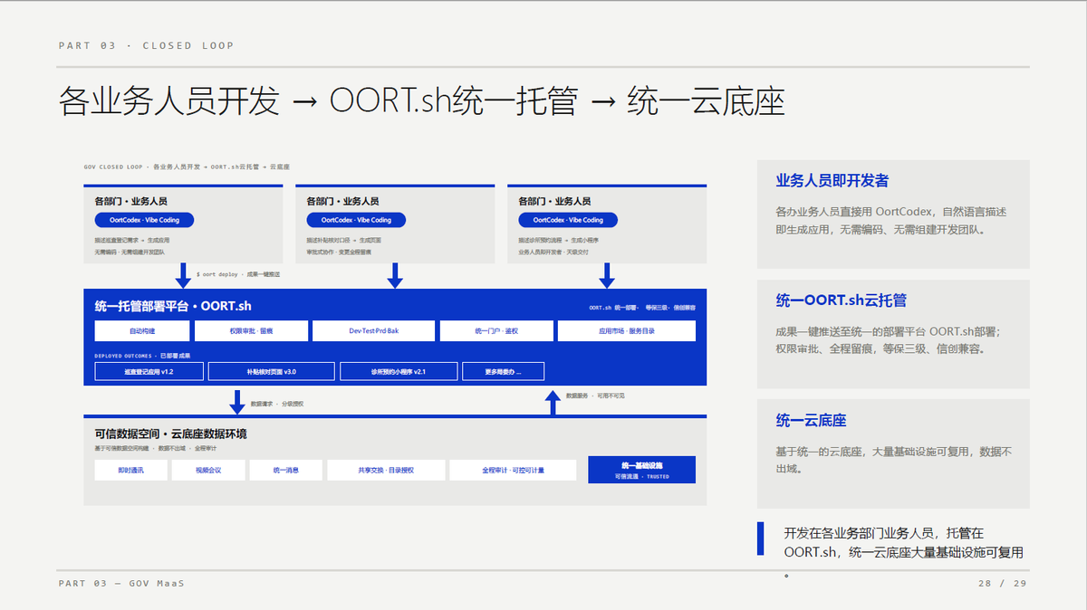1087x610 pixels.
Task: Click the paragraph starting 成果一键推送至统一的部署平台
Action: coord(889,339)
